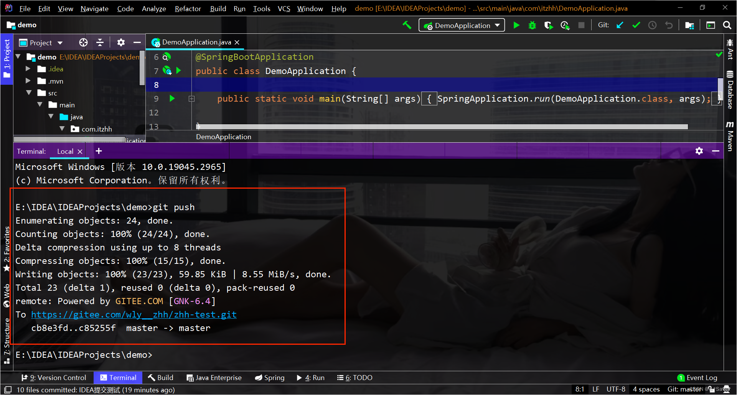Click the Run with Profiler icon

pyautogui.click(x=565, y=25)
